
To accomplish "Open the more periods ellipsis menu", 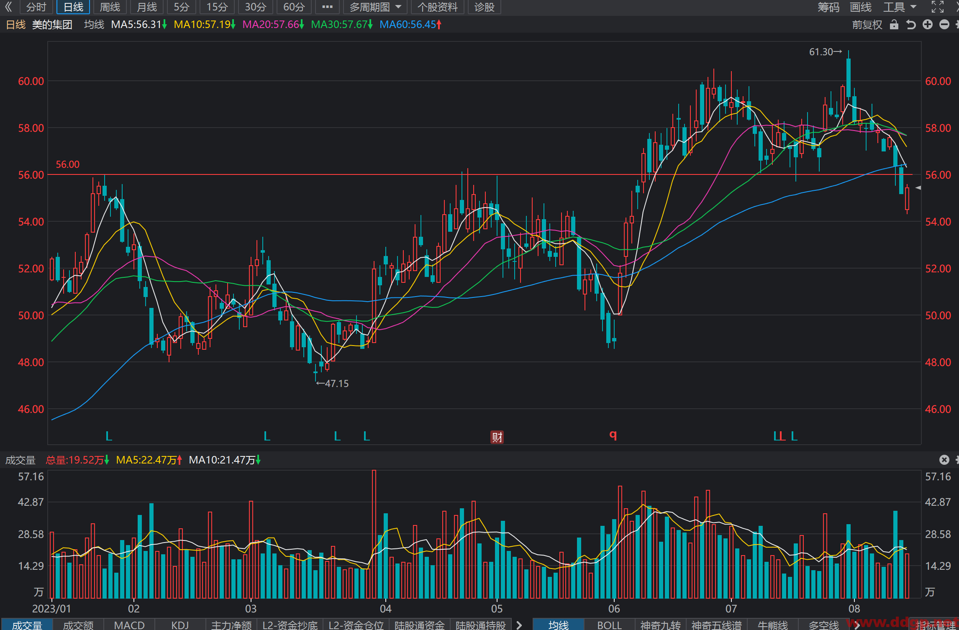I will pos(327,7).
